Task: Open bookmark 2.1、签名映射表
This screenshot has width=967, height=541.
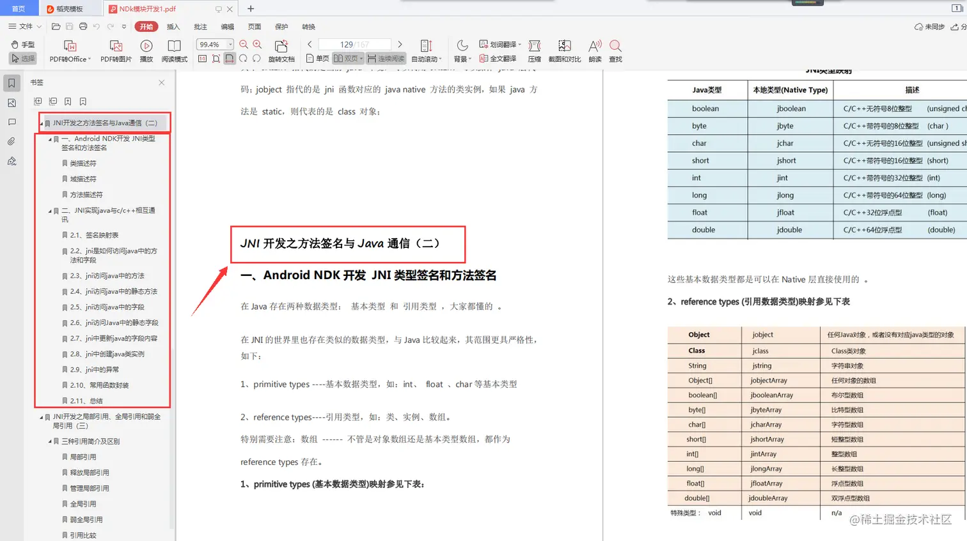Action: tap(94, 235)
